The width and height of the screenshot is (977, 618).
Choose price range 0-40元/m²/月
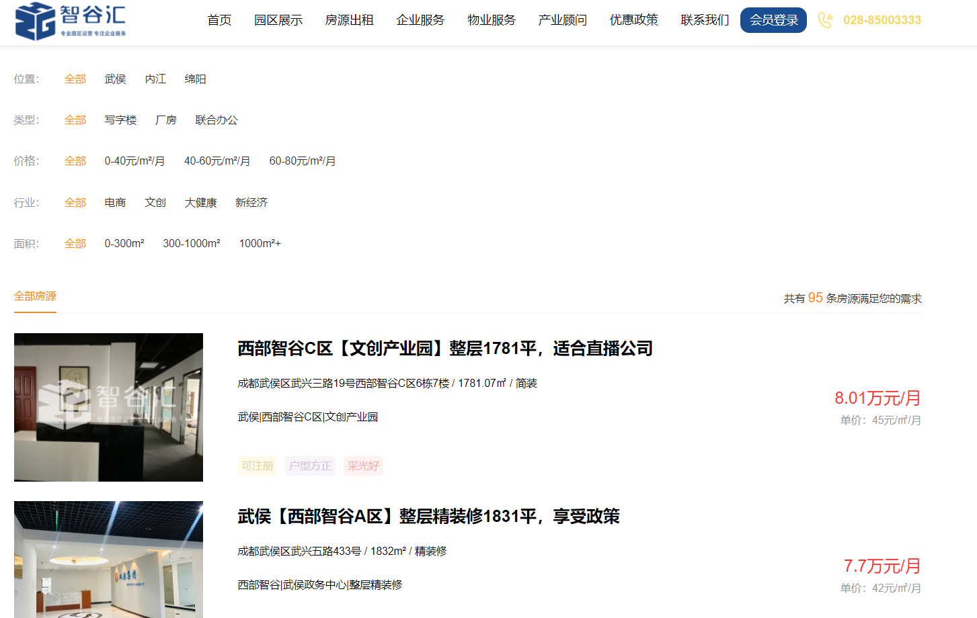pyautogui.click(x=134, y=161)
